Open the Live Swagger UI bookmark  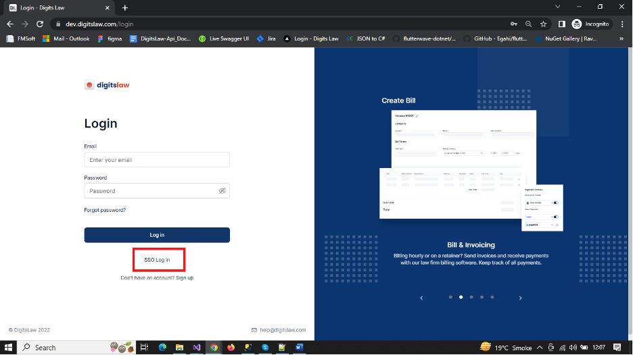coord(224,38)
